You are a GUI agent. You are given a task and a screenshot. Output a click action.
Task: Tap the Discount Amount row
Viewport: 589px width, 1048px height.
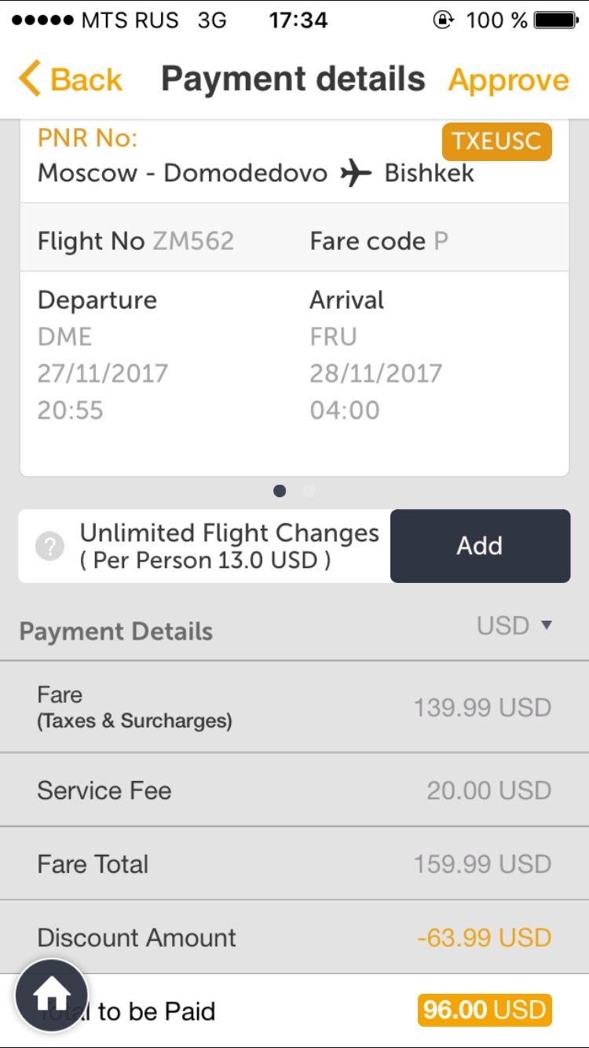point(294,937)
